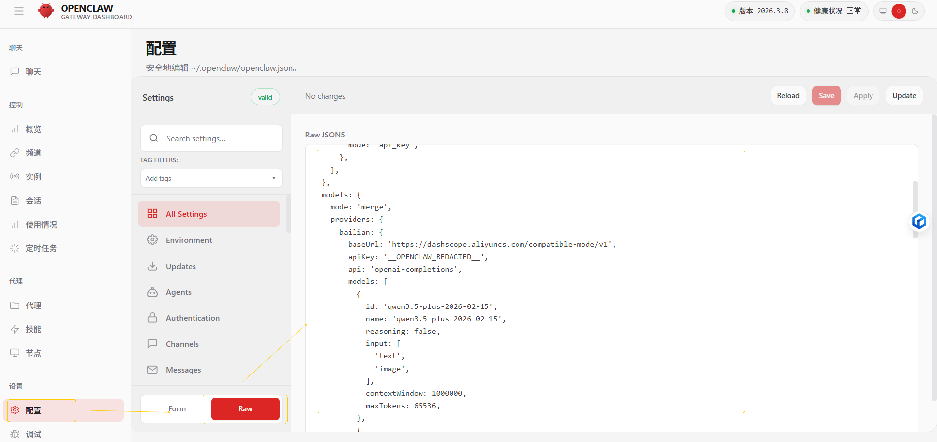Click the baseUrl line in JSON
Image resolution: width=937 pixels, height=442 pixels.
[482, 244]
